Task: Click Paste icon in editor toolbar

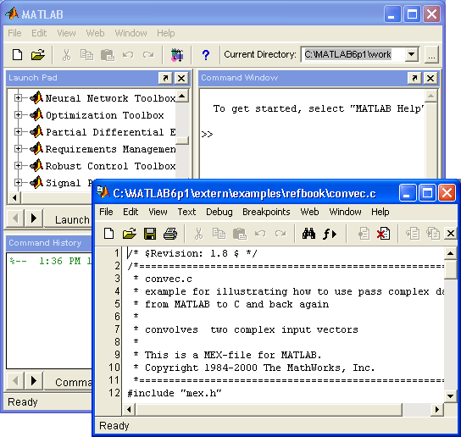Action: [240, 234]
